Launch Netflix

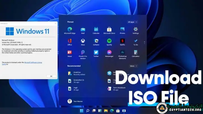pyautogui.click(x=122, y=42)
